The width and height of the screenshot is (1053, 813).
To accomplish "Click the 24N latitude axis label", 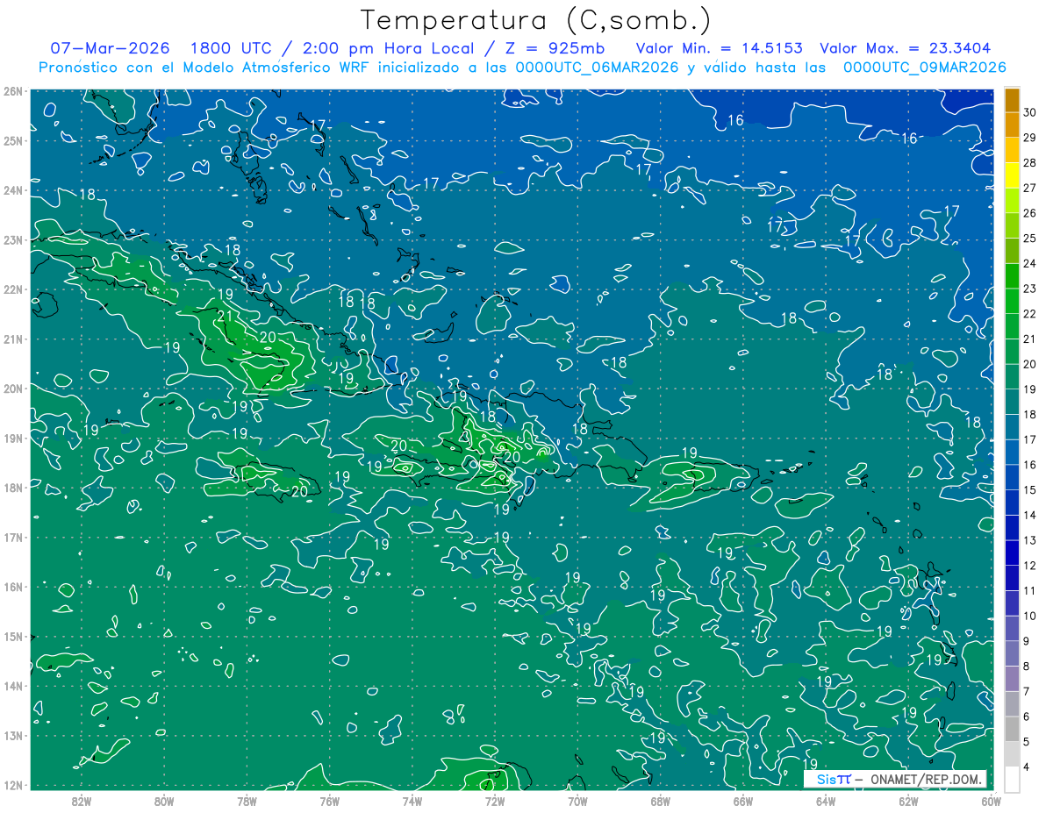I will point(12,190).
